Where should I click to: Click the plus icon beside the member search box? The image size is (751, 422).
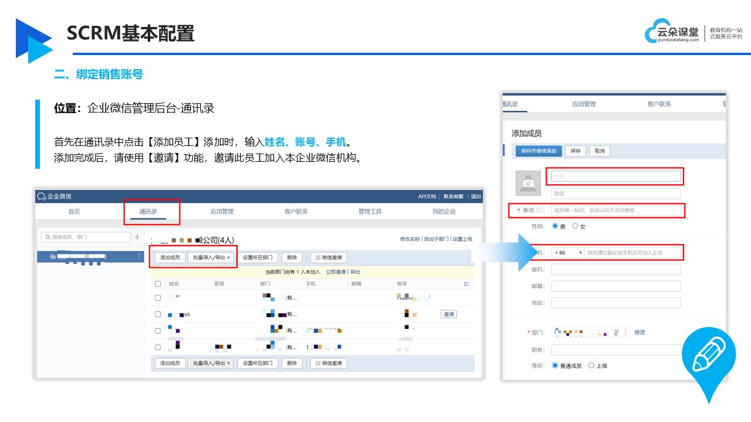pyautogui.click(x=137, y=237)
